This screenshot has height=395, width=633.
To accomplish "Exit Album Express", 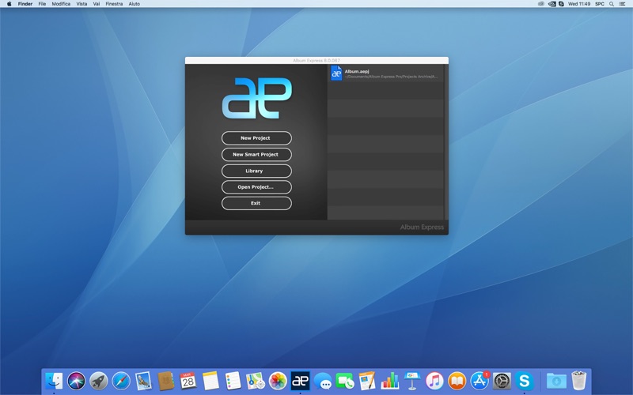I will coord(256,203).
